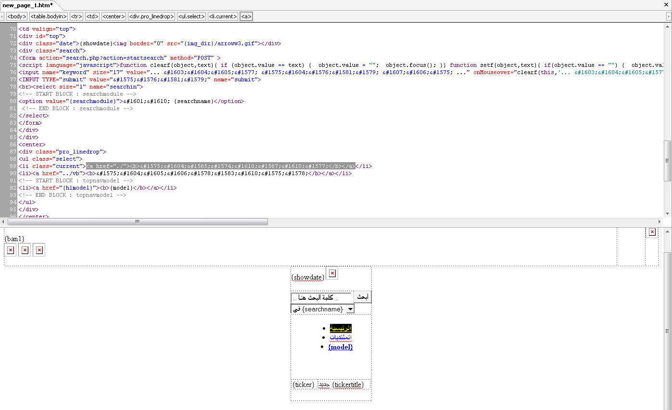Click the tag selector left scroll arrow
Image resolution: width=672 pixels, height=410 pixels.
pos(3,16)
